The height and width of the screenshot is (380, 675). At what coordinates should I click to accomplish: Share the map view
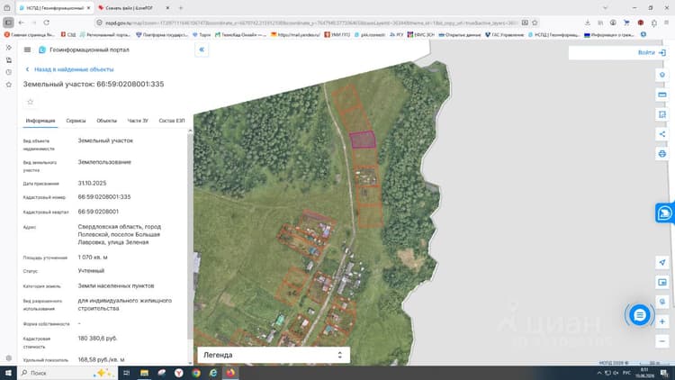tap(662, 134)
